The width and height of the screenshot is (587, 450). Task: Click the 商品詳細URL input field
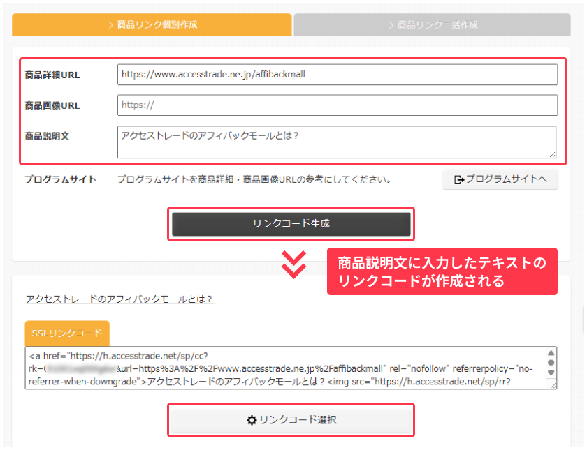point(338,75)
